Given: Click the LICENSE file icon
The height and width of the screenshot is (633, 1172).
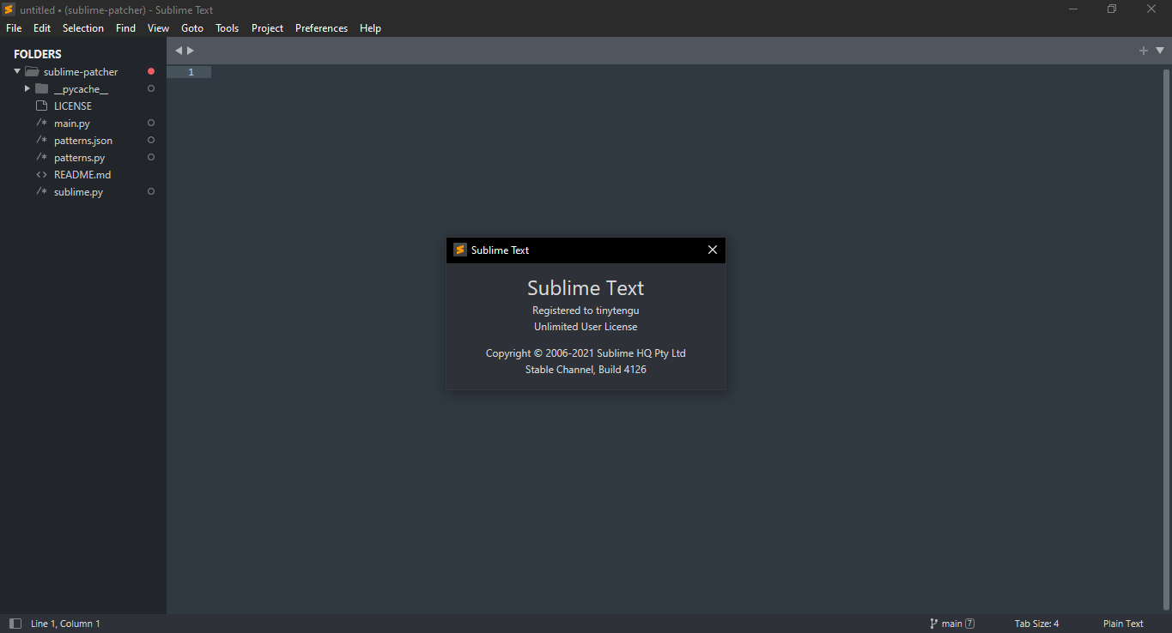Looking at the screenshot, I should (41, 106).
